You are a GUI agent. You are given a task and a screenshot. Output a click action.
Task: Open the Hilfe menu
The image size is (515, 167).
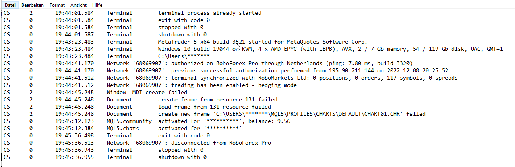97,5
